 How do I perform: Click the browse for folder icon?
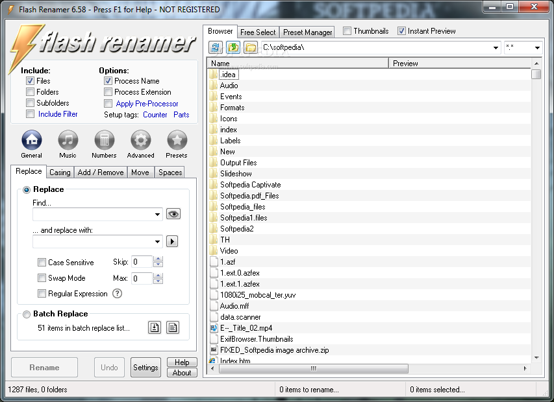[251, 47]
